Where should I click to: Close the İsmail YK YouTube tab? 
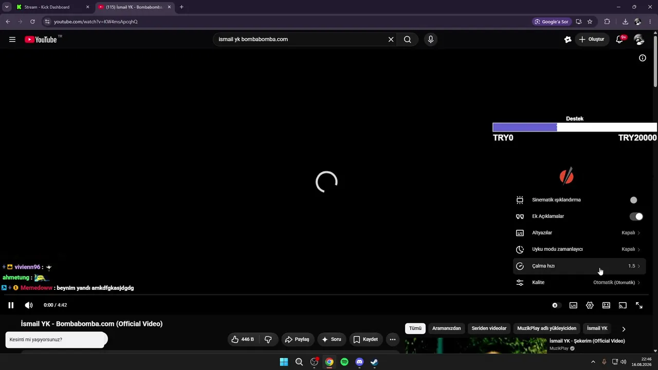click(169, 7)
